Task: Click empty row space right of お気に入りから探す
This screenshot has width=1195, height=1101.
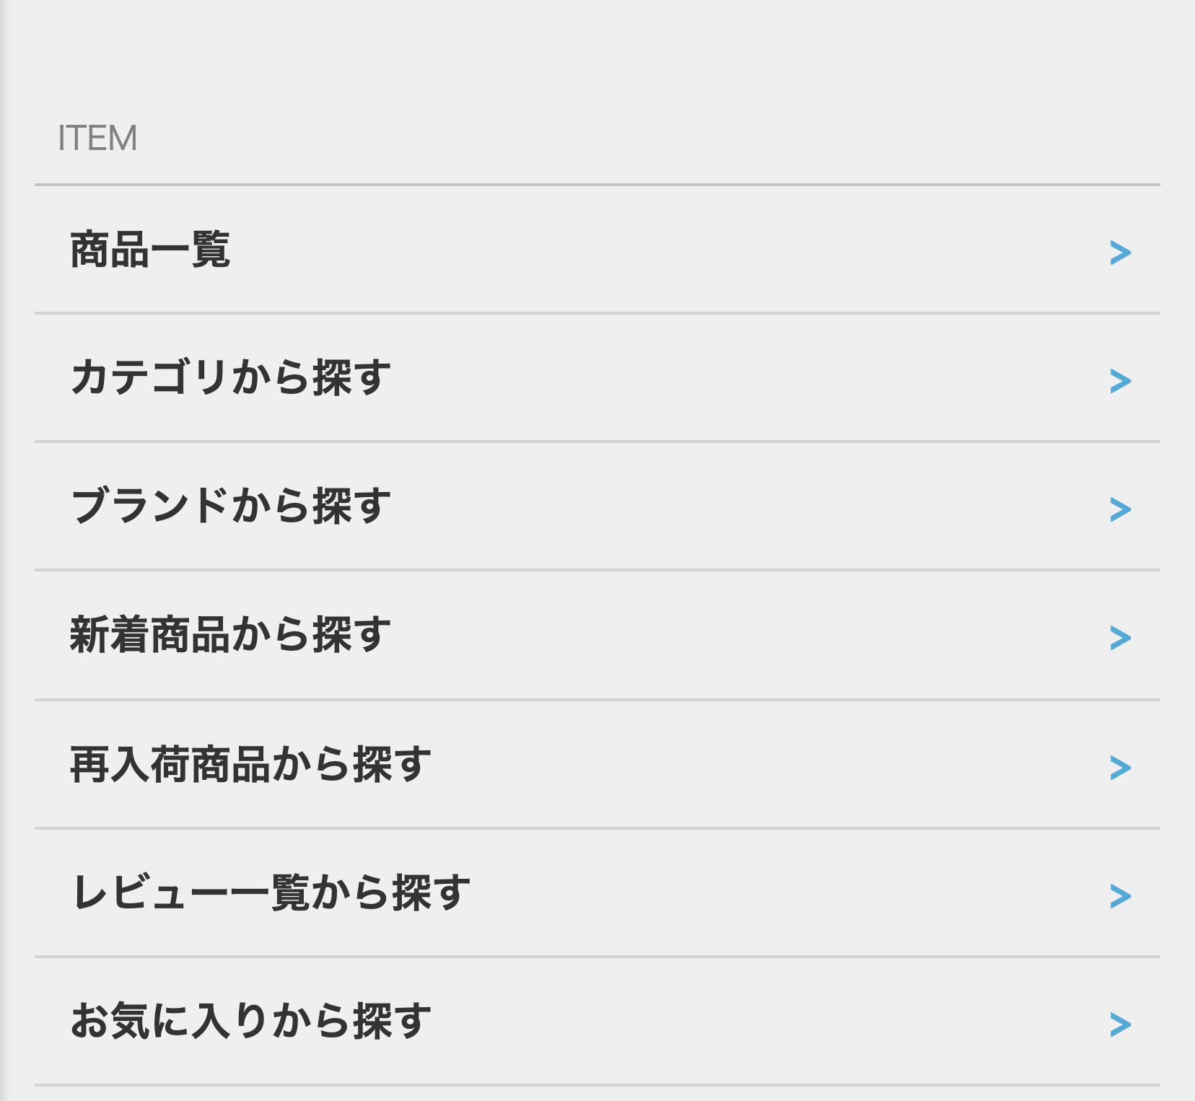Action: (770, 1022)
